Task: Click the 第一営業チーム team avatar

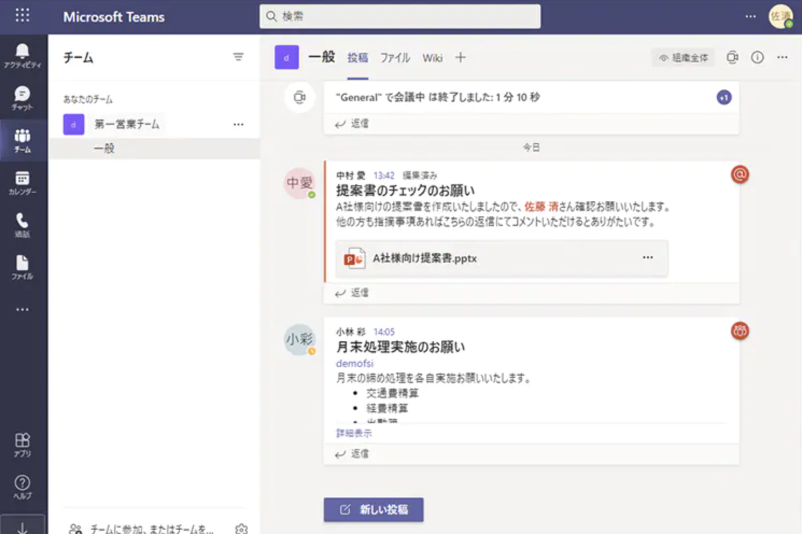Action: click(x=74, y=124)
